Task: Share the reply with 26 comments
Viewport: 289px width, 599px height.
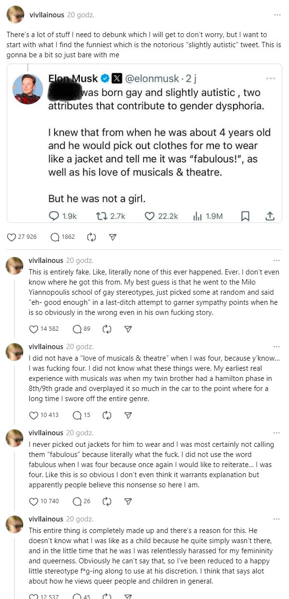Action: coord(128,501)
